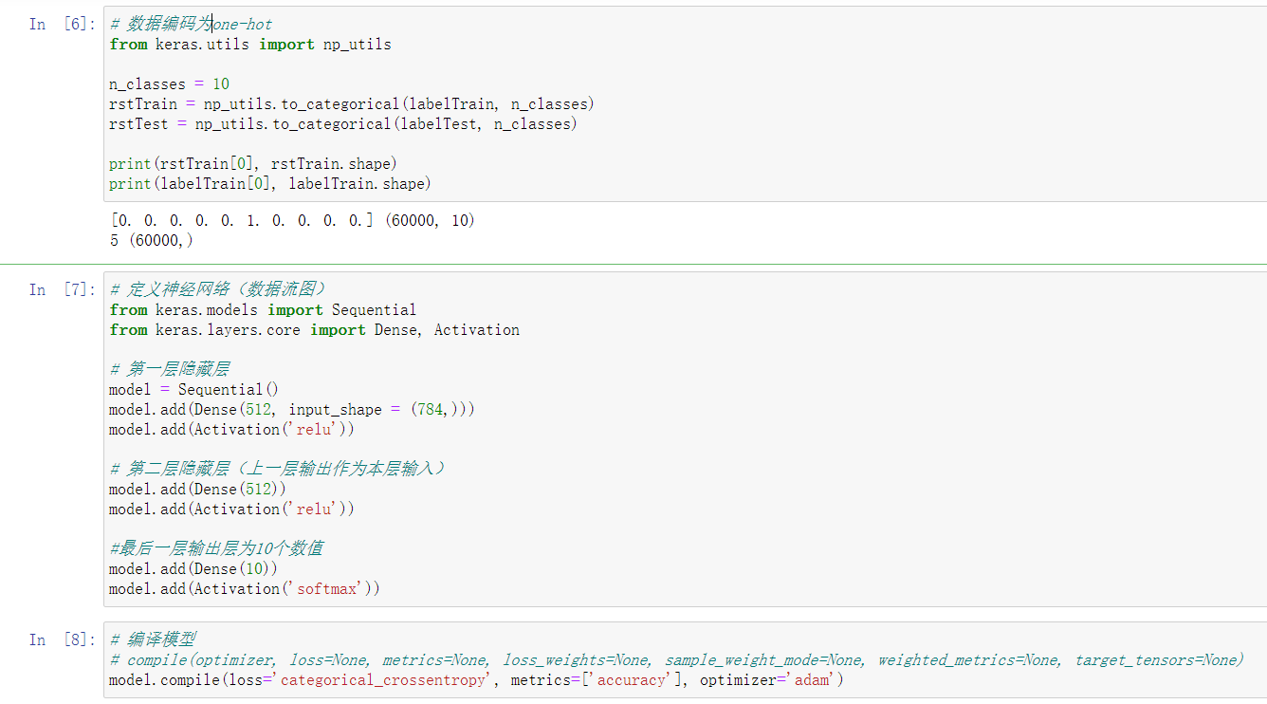
Task: Click the one-hot array output line
Action: [x=292, y=221]
